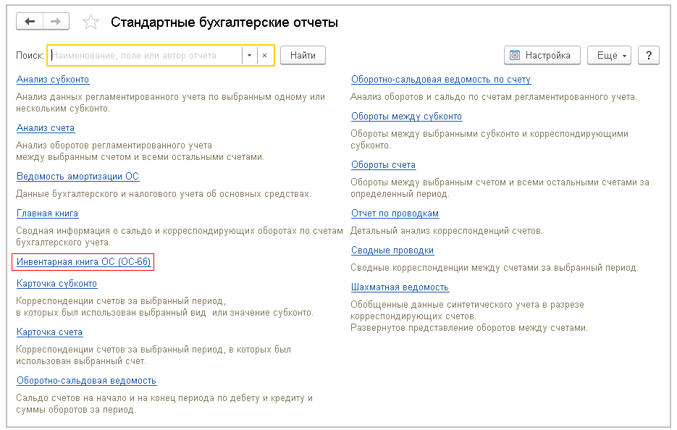Click the Стандартные бухгалтерские отчеты title

pyautogui.click(x=224, y=22)
